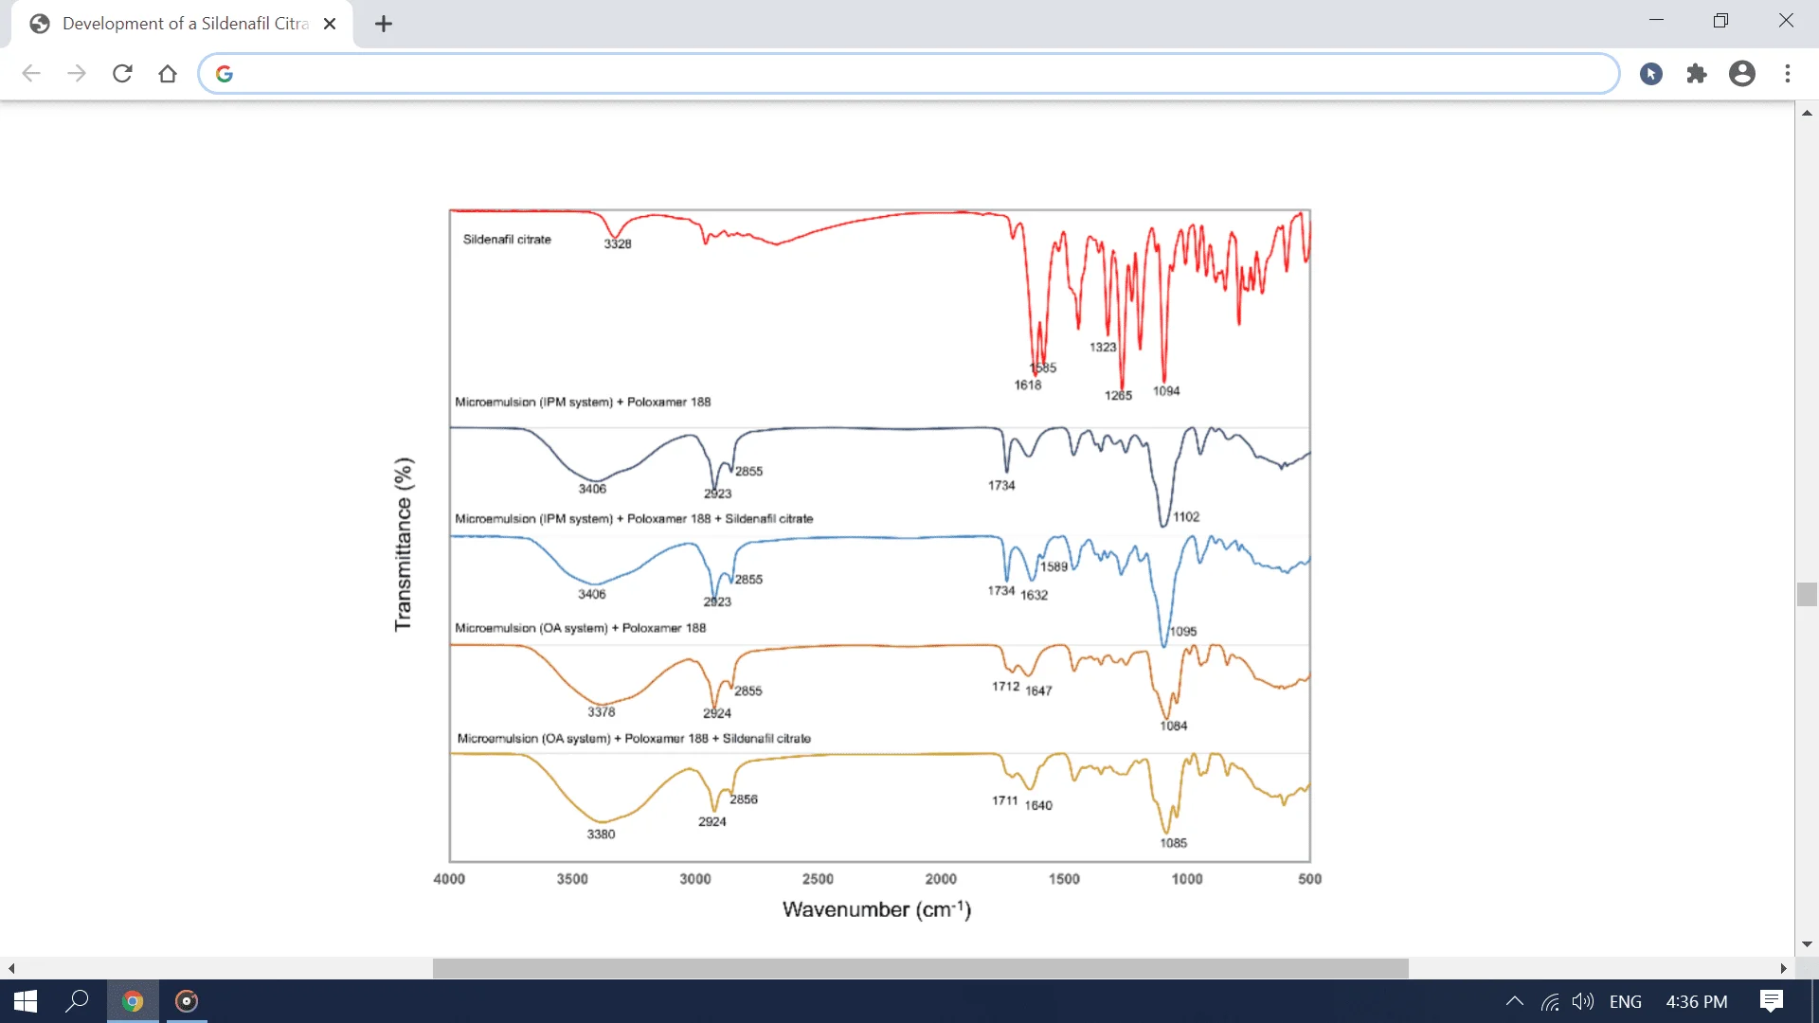Image resolution: width=1819 pixels, height=1023 pixels.
Task: Open the blue cursor extension icon
Action: (x=1651, y=74)
